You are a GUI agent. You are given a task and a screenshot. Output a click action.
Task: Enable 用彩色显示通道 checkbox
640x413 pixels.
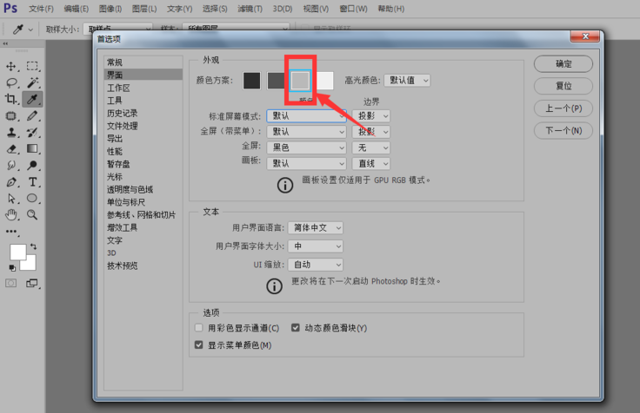pos(199,327)
